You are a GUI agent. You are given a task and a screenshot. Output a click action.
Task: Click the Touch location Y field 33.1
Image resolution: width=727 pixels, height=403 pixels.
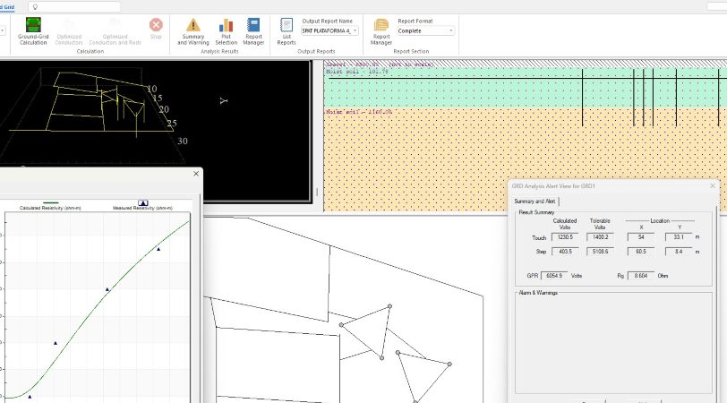pyautogui.click(x=679, y=237)
